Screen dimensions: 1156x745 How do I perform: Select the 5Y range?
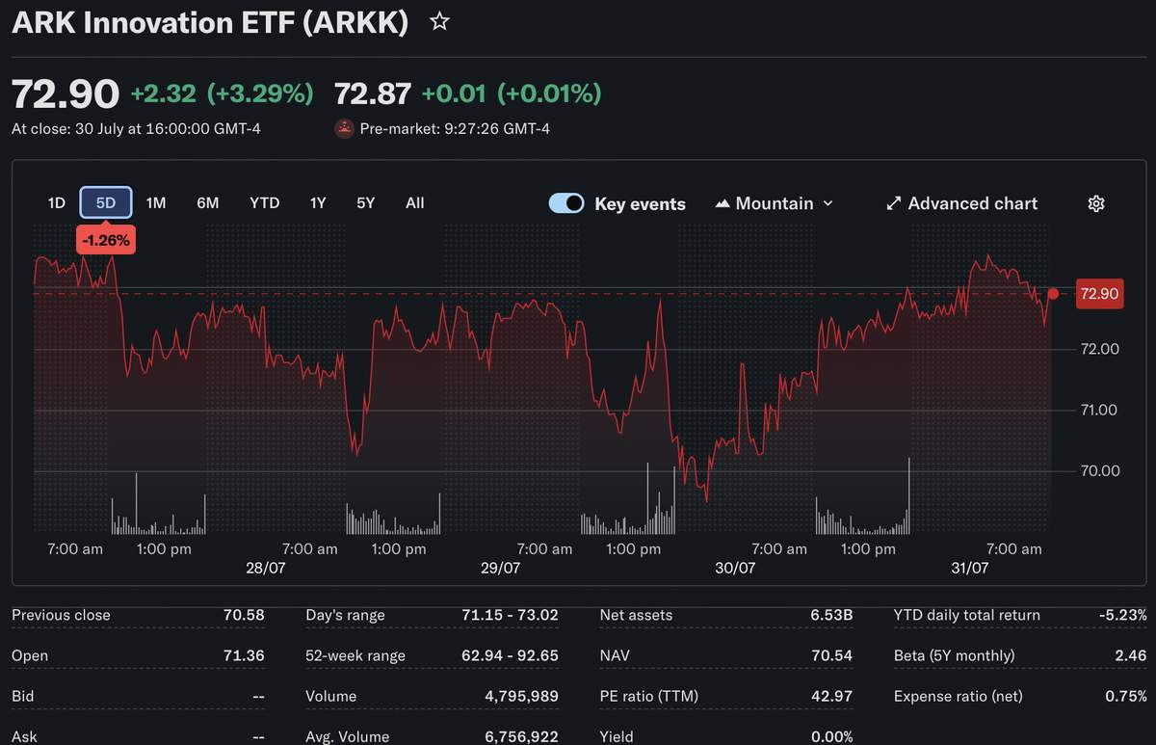coord(366,202)
